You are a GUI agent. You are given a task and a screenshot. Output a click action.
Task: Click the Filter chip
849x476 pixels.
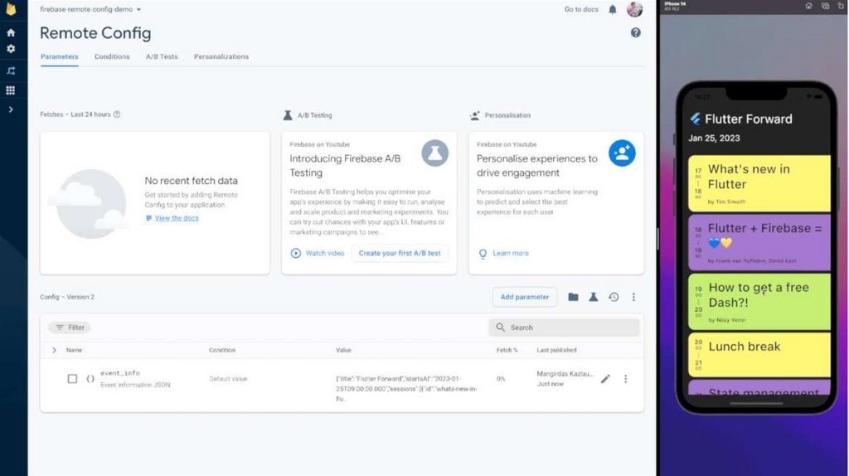(x=70, y=327)
